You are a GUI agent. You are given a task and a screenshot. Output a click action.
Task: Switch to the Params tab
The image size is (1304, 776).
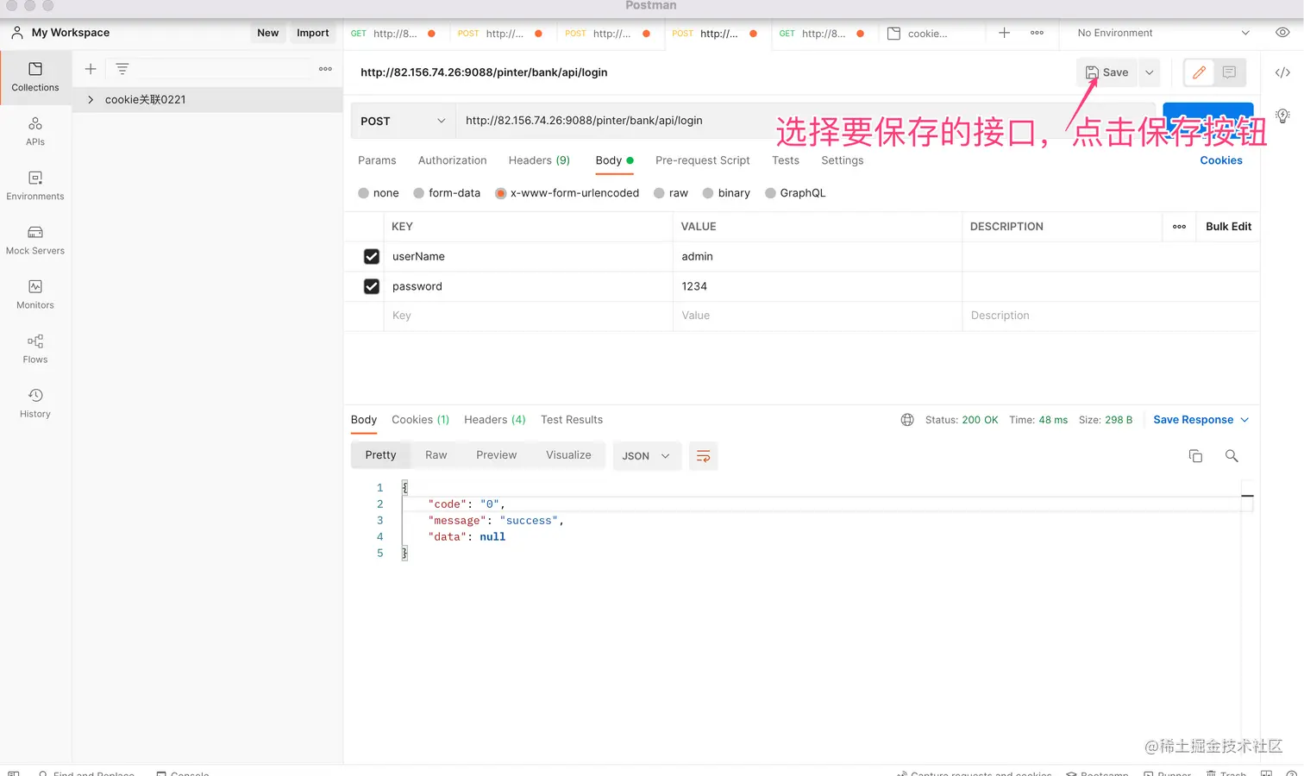point(377,160)
